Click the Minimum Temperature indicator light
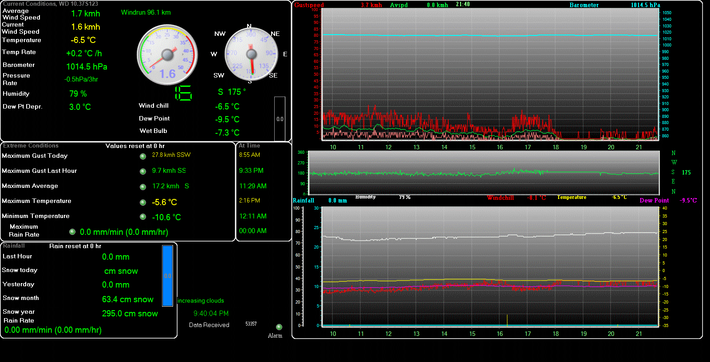This screenshot has width=710, height=362. pyautogui.click(x=143, y=217)
